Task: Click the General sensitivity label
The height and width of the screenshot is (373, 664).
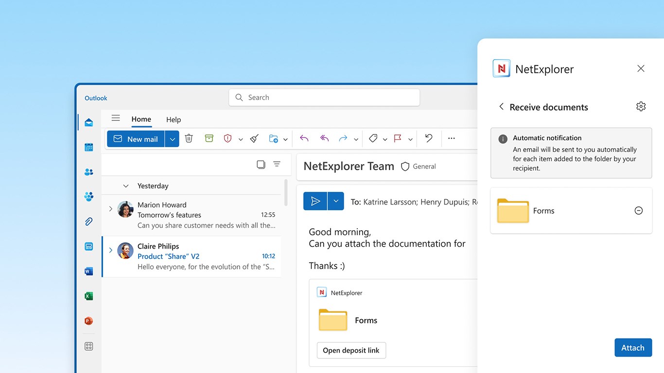Action: pos(418,166)
